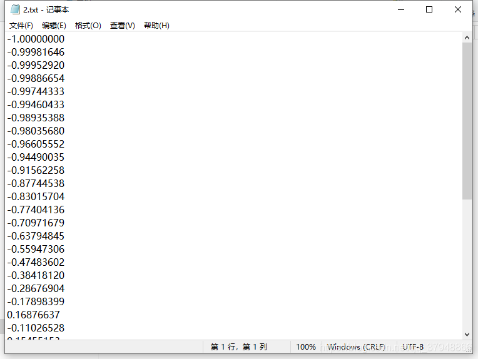Open the 查看(V) menu

tap(123, 26)
